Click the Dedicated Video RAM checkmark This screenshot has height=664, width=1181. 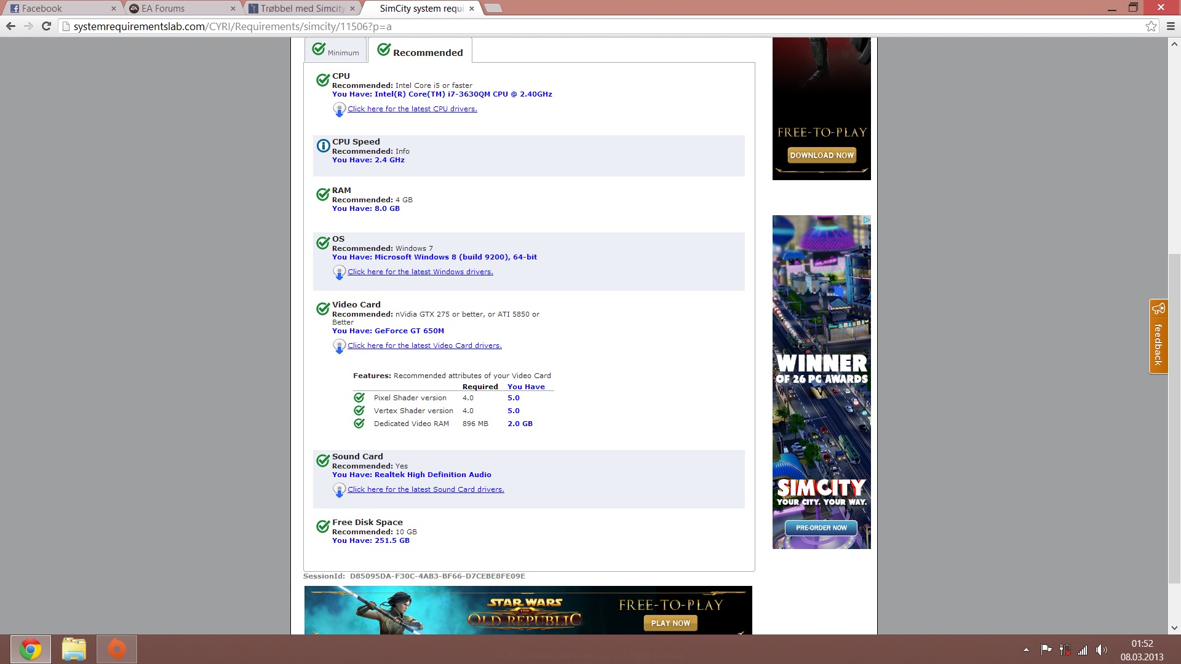(x=359, y=424)
